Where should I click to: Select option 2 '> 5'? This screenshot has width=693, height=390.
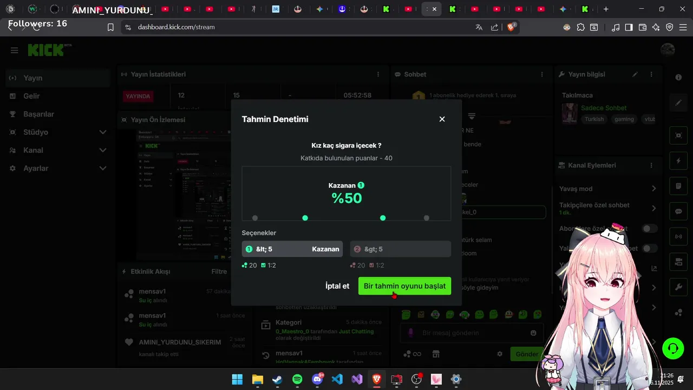coord(401,249)
